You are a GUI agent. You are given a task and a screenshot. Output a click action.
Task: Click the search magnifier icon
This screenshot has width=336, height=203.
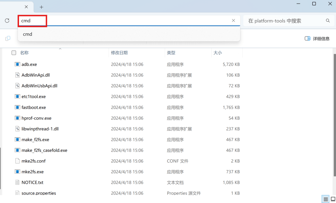[328, 21]
